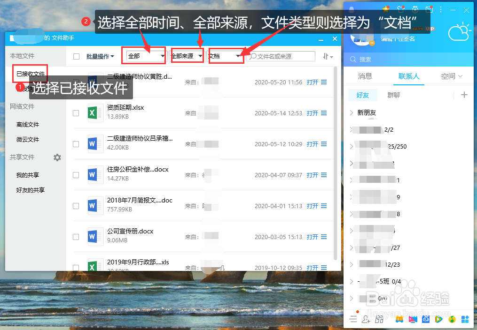Click 打开 for 二级建造师协议黄胜

[313, 82]
